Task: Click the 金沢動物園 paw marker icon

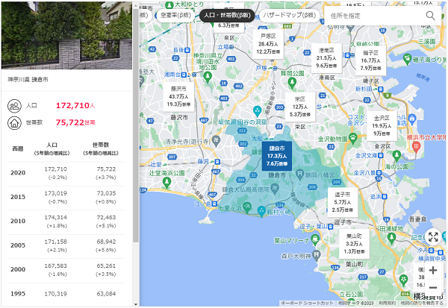Action: [x=353, y=138]
